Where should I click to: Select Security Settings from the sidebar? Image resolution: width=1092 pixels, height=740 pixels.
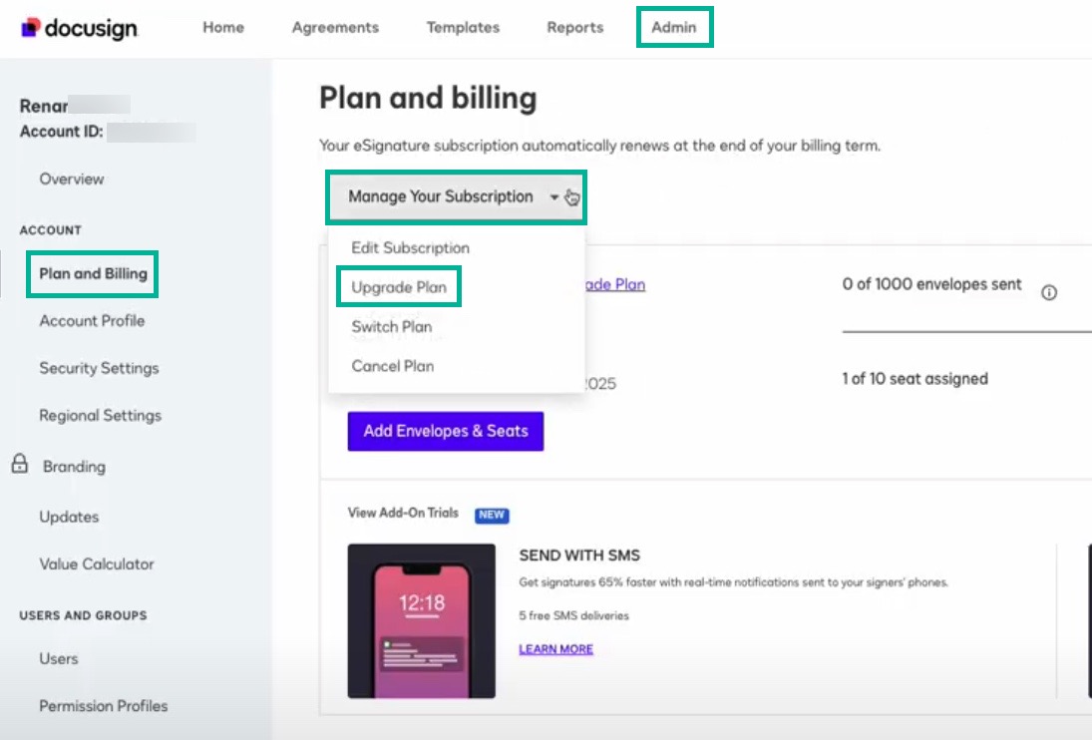[99, 368]
